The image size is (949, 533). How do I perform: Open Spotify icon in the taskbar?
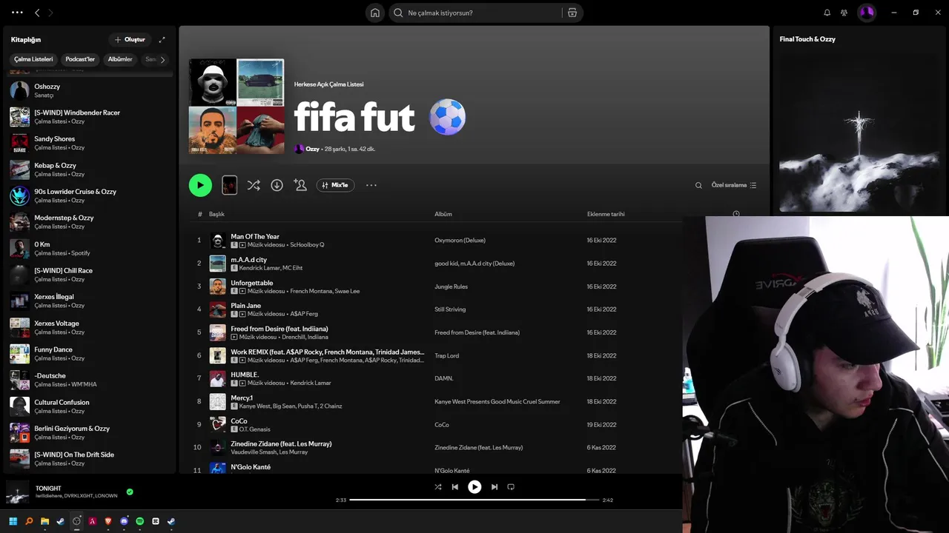(140, 521)
